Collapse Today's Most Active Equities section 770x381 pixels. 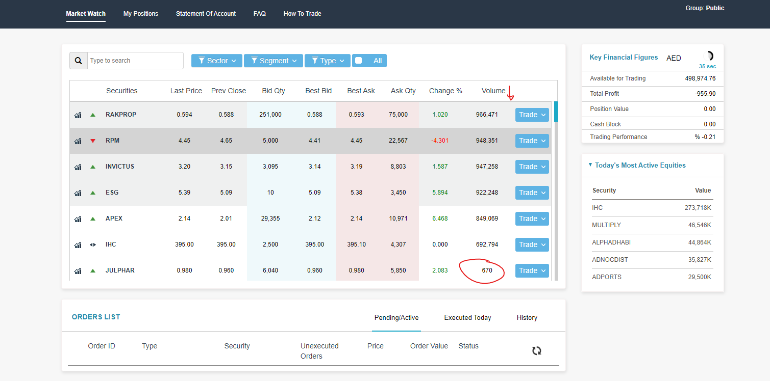590,165
